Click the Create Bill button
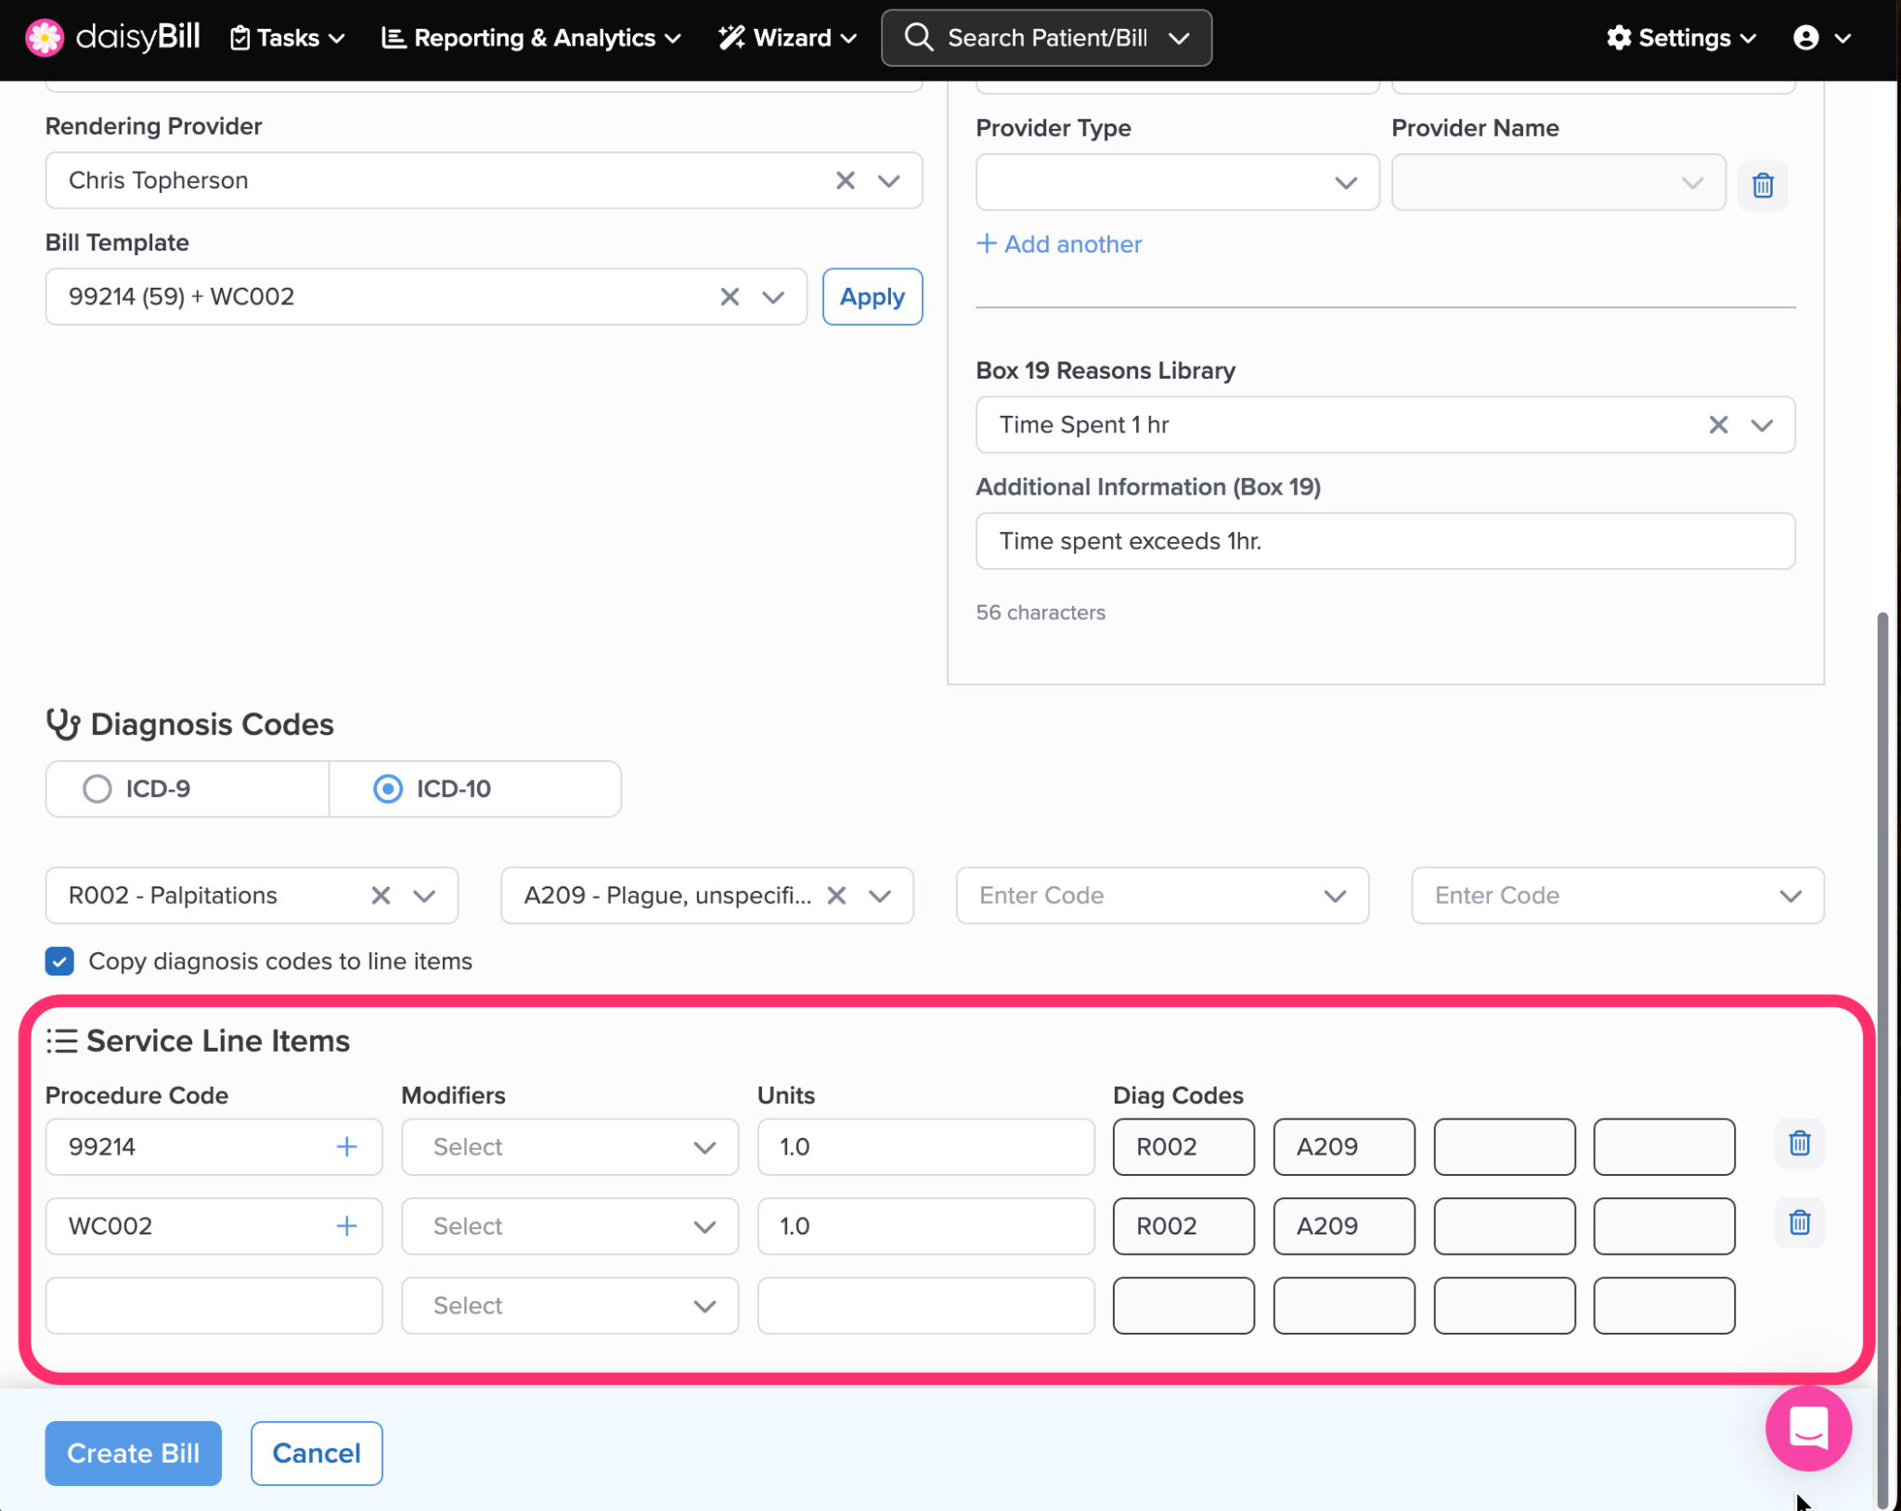The width and height of the screenshot is (1901, 1511). (x=133, y=1453)
